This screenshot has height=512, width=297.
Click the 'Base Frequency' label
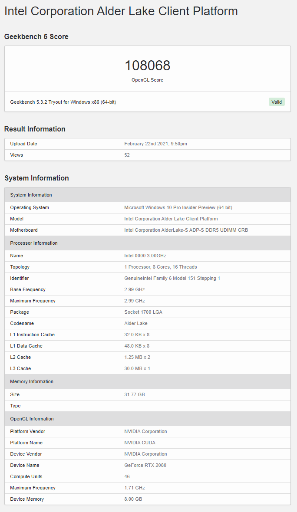(28, 289)
